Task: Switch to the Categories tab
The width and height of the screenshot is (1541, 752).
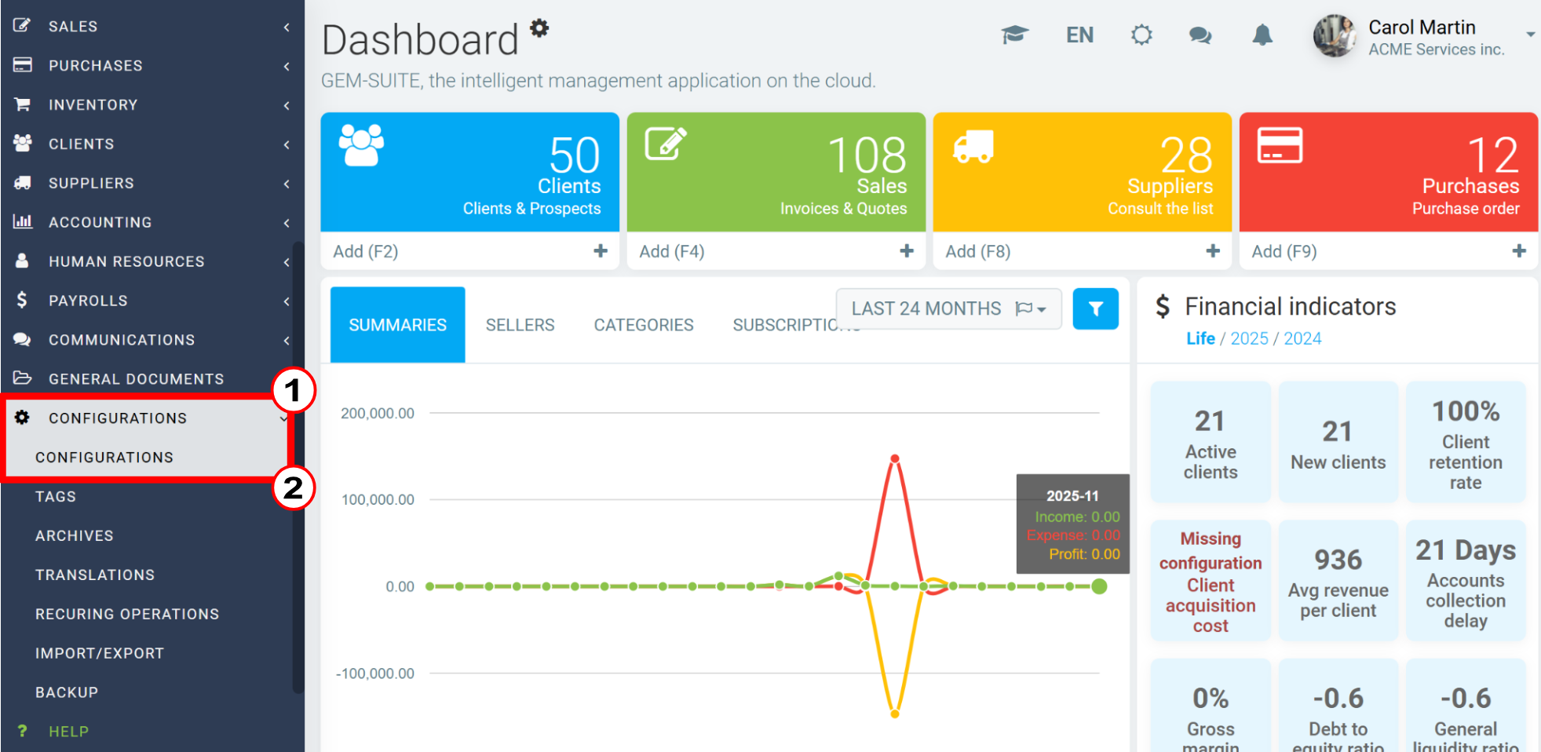Action: (x=644, y=325)
